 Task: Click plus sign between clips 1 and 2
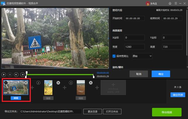pos(32,87)
